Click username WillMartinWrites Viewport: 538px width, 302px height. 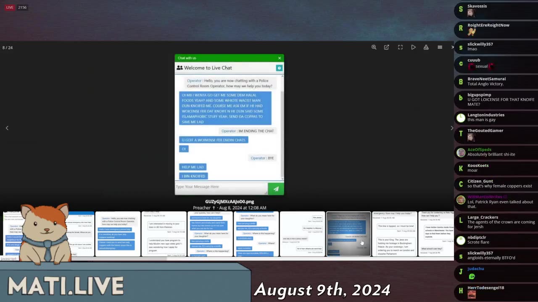point(485,197)
